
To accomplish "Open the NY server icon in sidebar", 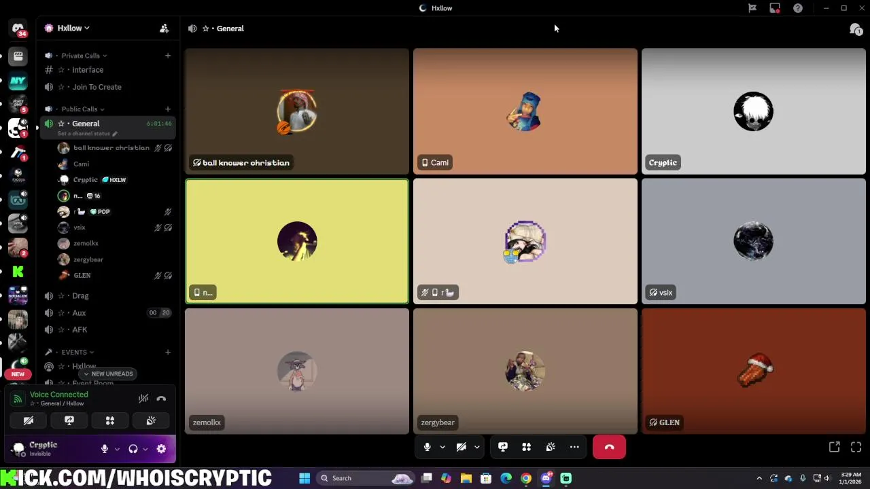I will click(18, 81).
